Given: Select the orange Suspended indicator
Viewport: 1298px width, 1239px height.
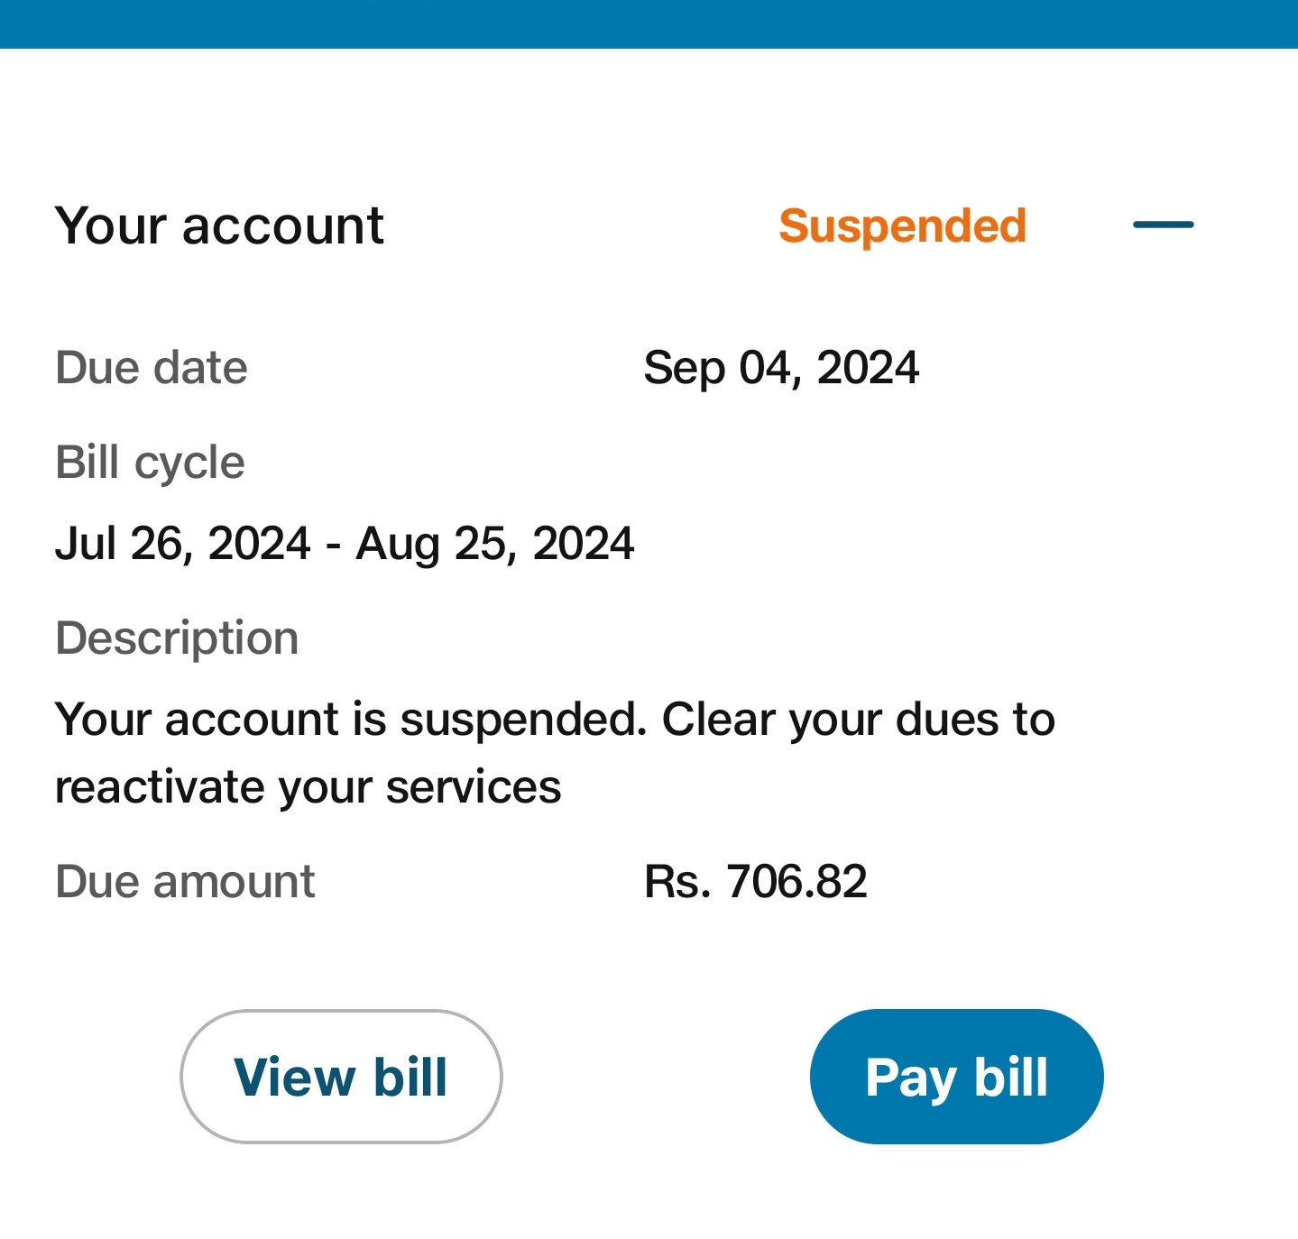Looking at the screenshot, I should pyautogui.click(x=903, y=225).
